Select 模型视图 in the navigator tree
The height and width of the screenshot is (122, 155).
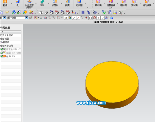5,39
